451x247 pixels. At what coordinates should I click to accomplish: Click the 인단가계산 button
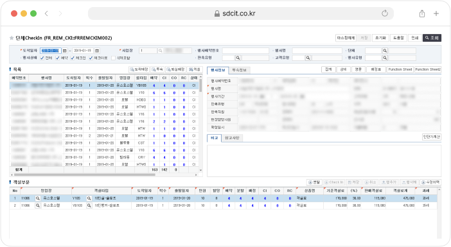coord(432,137)
